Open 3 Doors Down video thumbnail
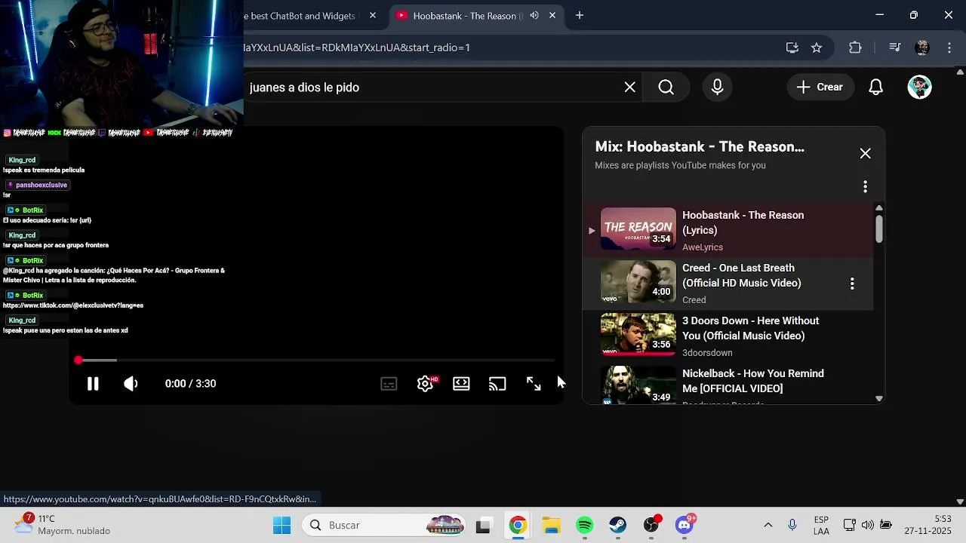This screenshot has width=966, height=543. [x=638, y=334]
